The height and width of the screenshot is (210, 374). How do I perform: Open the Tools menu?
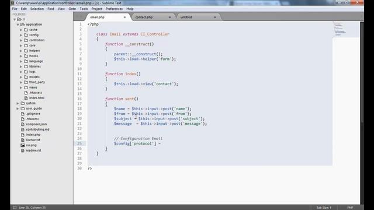coord(84,9)
